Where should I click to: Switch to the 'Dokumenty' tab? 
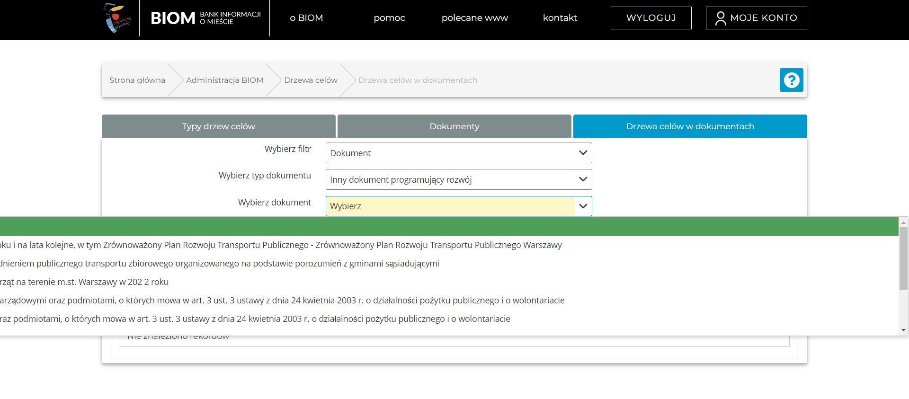[454, 126]
